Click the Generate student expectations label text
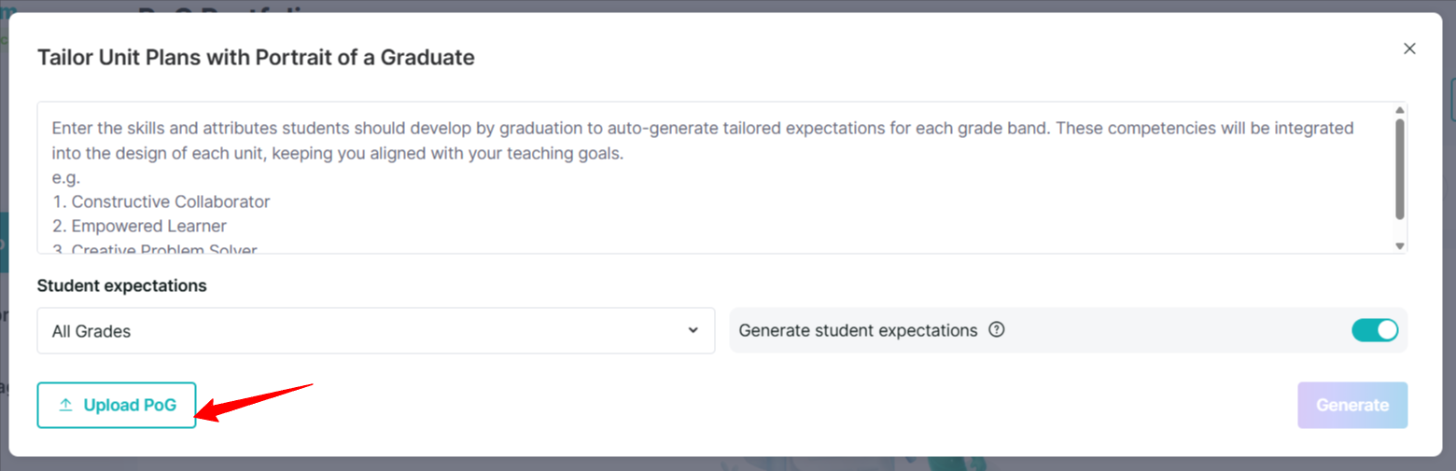 [858, 330]
